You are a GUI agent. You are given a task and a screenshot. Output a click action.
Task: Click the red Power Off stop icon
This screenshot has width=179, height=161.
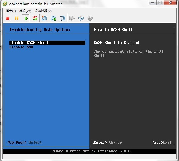[x=8, y=18]
